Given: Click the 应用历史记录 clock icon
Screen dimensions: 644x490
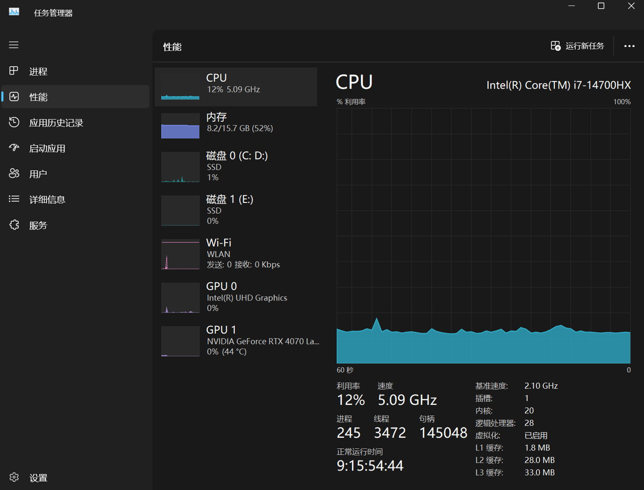Looking at the screenshot, I should click(14, 122).
